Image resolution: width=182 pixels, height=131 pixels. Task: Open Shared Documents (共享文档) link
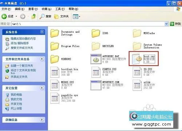(x=16, y=104)
